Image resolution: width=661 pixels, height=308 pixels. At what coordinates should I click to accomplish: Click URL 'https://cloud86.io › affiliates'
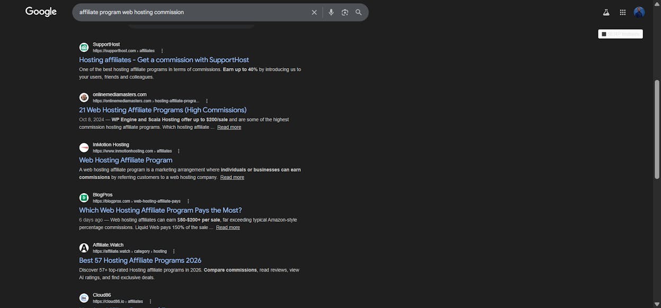click(118, 302)
